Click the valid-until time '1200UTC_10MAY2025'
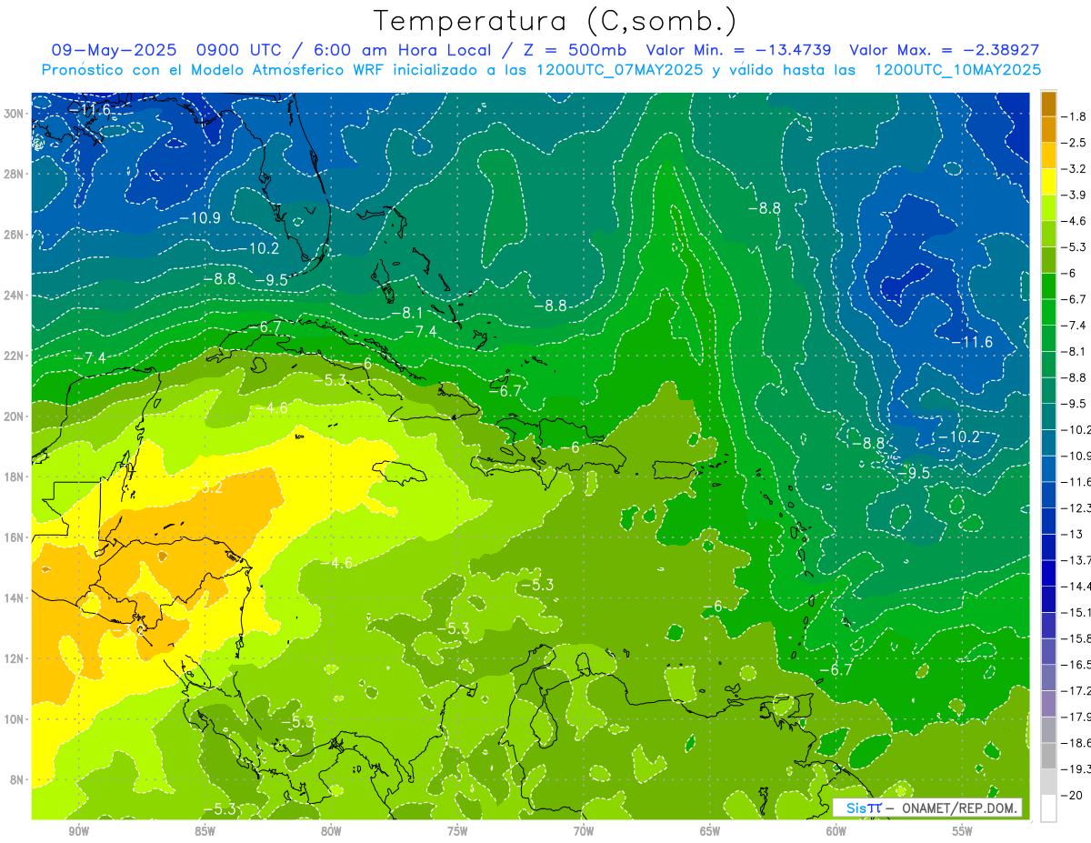 (956, 69)
